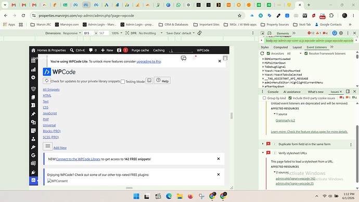359x202 pixels.
Task: Click the bold B icon in sidebar
Action: coord(33,105)
